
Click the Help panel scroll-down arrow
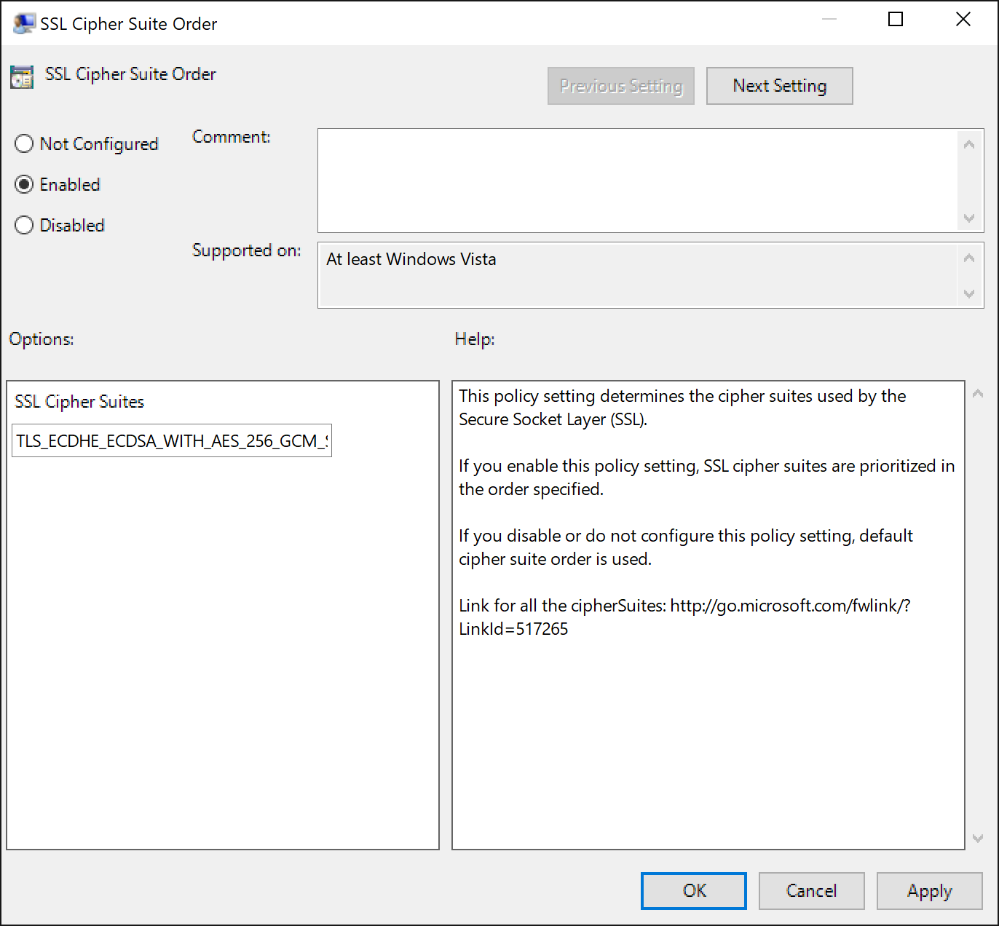[979, 837]
